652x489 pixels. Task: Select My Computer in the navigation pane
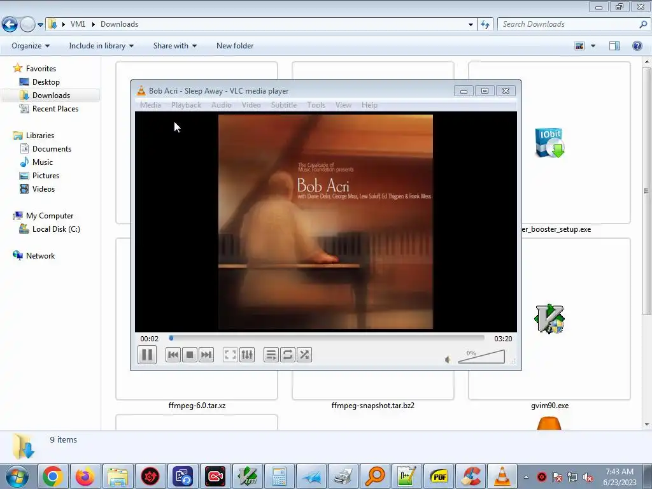(x=50, y=216)
